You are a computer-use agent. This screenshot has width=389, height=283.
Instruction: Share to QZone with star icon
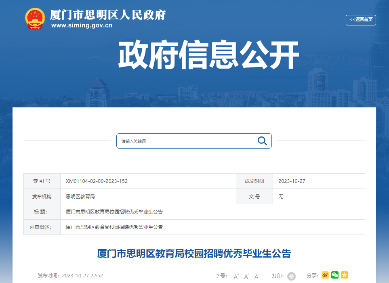pyautogui.click(x=345, y=275)
